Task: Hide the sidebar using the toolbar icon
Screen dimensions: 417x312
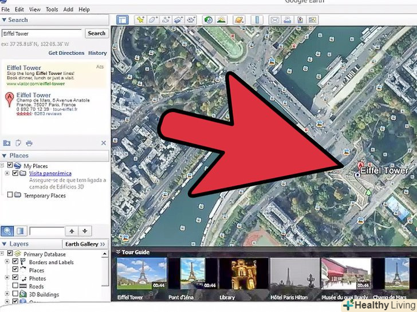Action: [x=121, y=19]
